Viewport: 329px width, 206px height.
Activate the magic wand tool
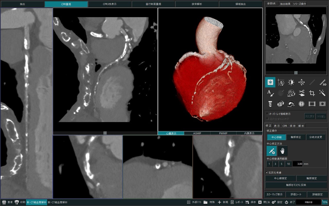click(323, 93)
